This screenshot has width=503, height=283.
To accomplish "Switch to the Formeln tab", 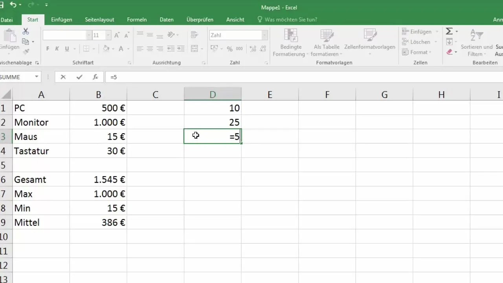I will (137, 19).
